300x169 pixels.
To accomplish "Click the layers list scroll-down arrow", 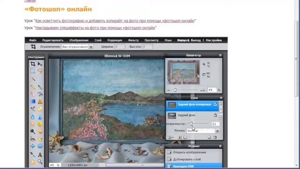I will (221, 117).
